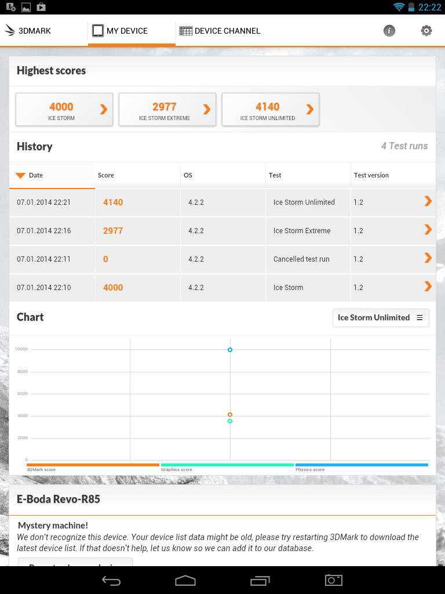Sort history by OS column header
The width and height of the screenshot is (445, 594).
223,175
